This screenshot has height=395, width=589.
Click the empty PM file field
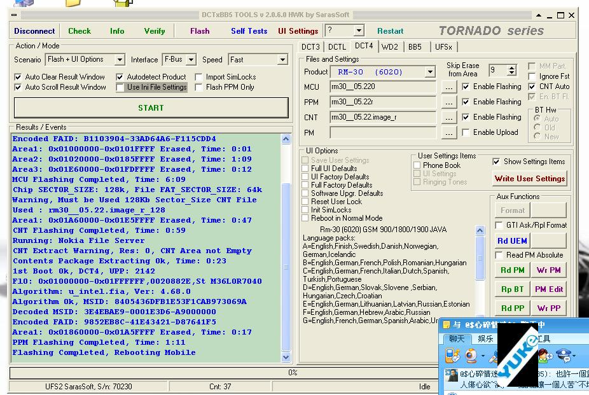(383, 132)
